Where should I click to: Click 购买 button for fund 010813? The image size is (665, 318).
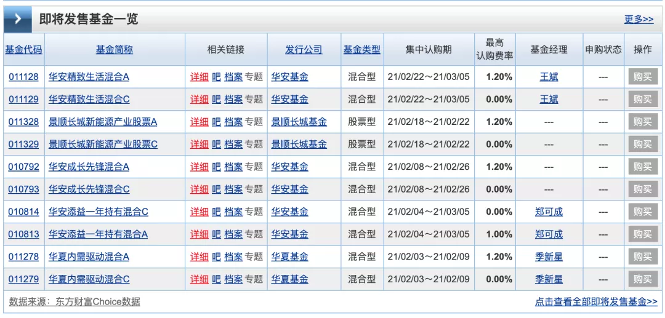[x=643, y=234]
